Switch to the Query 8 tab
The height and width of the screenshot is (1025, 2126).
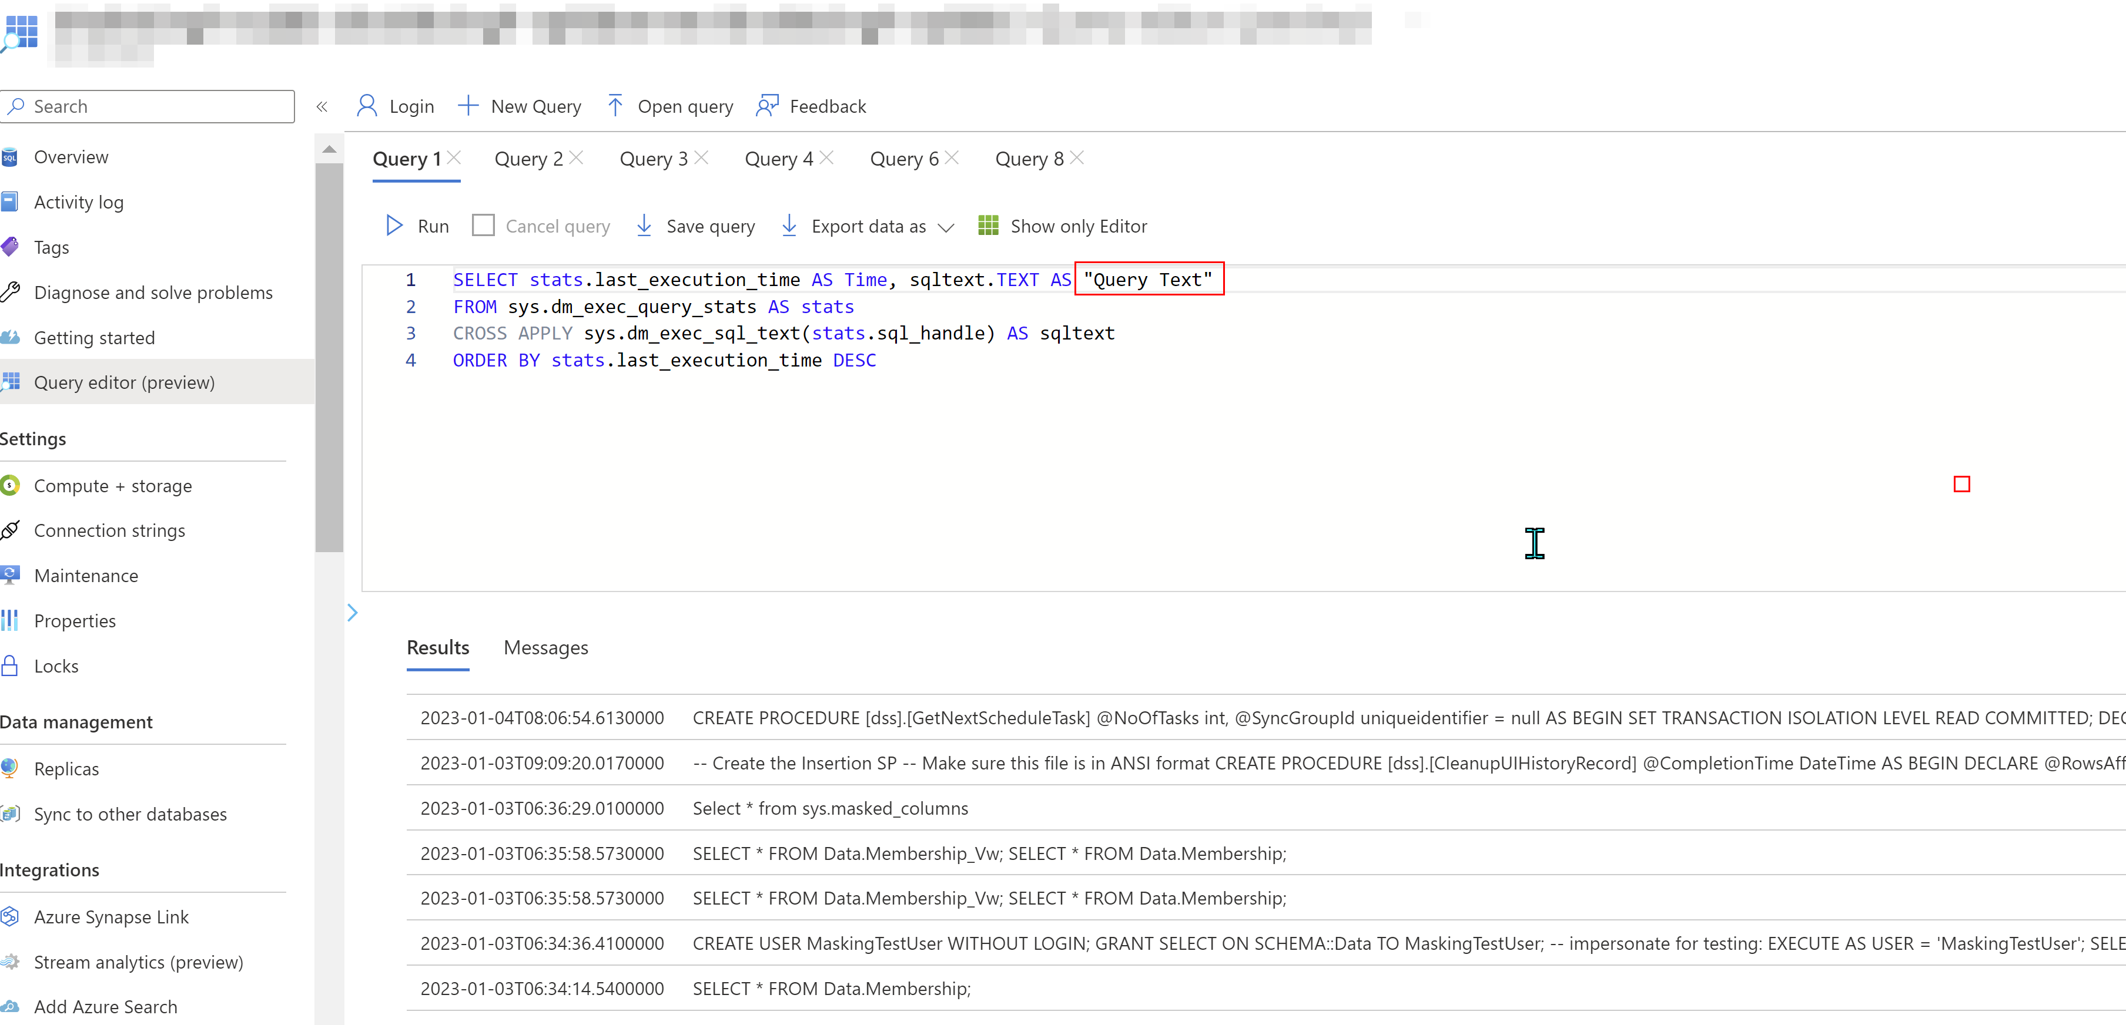[1030, 159]
